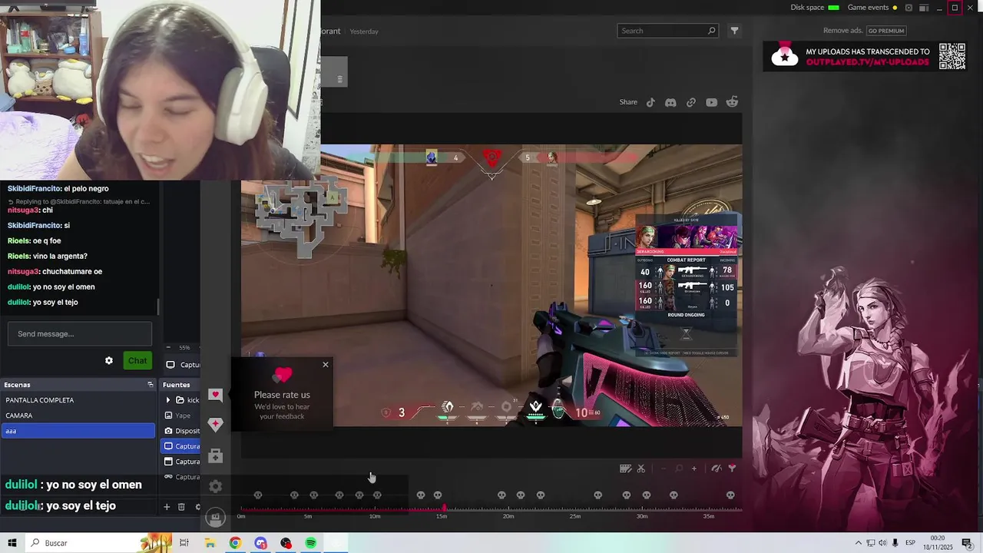
Task: Open the window layout icon in title bar
Action: point(923,8)
